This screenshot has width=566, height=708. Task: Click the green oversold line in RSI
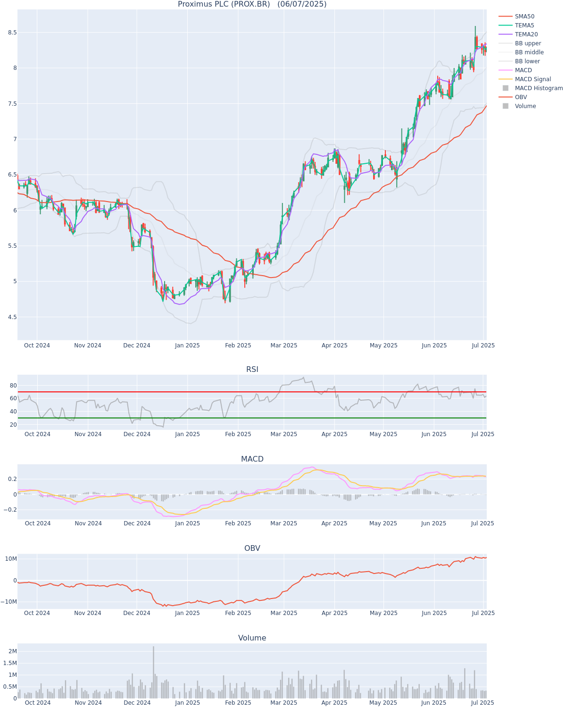click(252, 418)
